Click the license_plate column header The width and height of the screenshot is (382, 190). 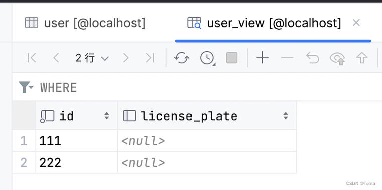point(207,116)
